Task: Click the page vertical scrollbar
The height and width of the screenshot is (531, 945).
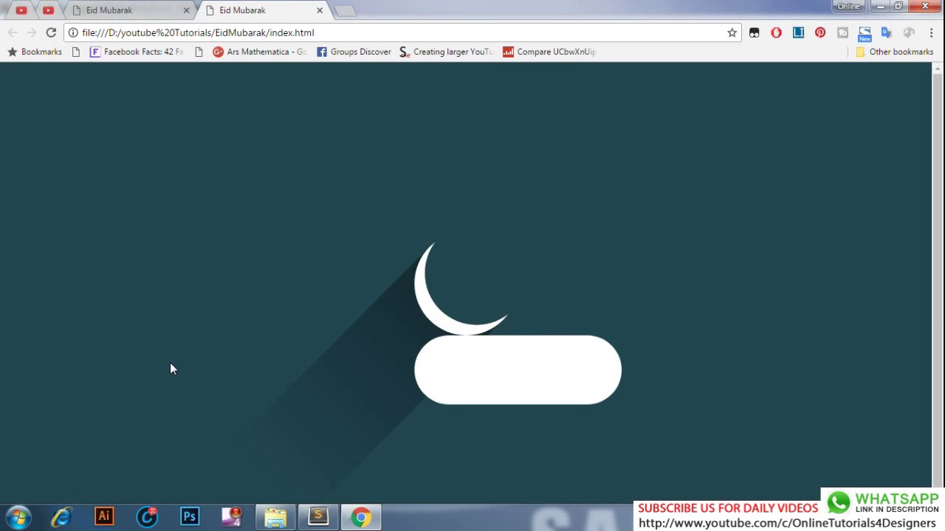Action: (x=938, y=280)
